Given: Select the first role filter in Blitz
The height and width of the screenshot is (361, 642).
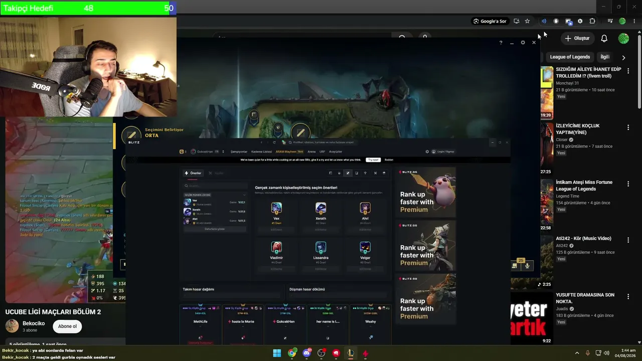Looking at the screenshot, I should 331,173.
